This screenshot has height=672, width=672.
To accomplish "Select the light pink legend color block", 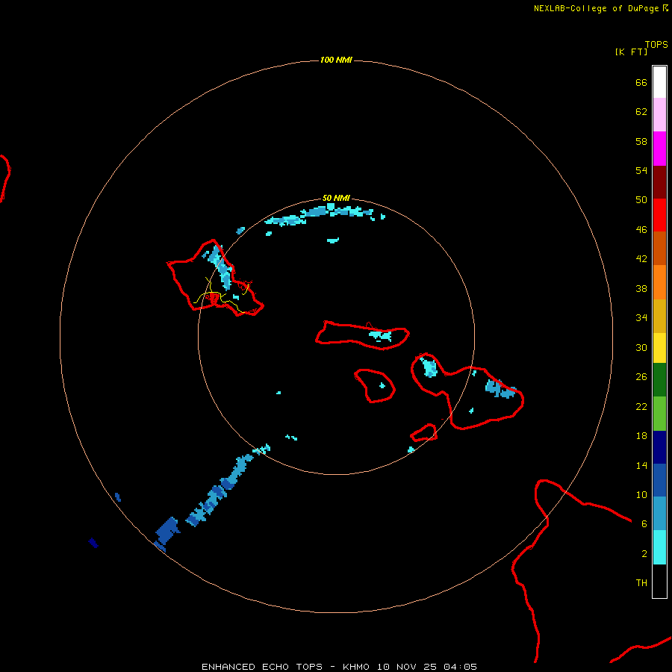I will pos(659,115).
